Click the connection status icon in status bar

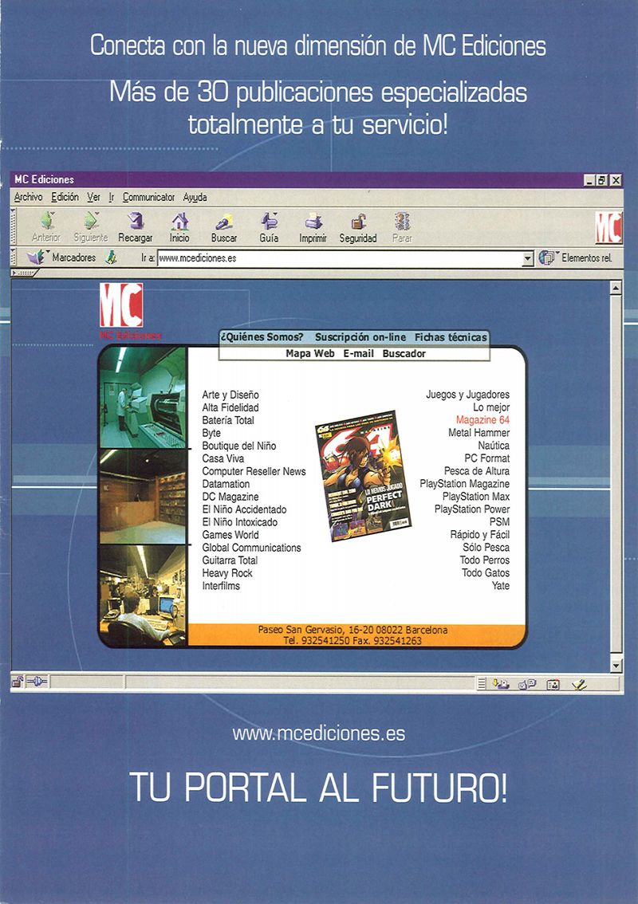click(37, 682)
